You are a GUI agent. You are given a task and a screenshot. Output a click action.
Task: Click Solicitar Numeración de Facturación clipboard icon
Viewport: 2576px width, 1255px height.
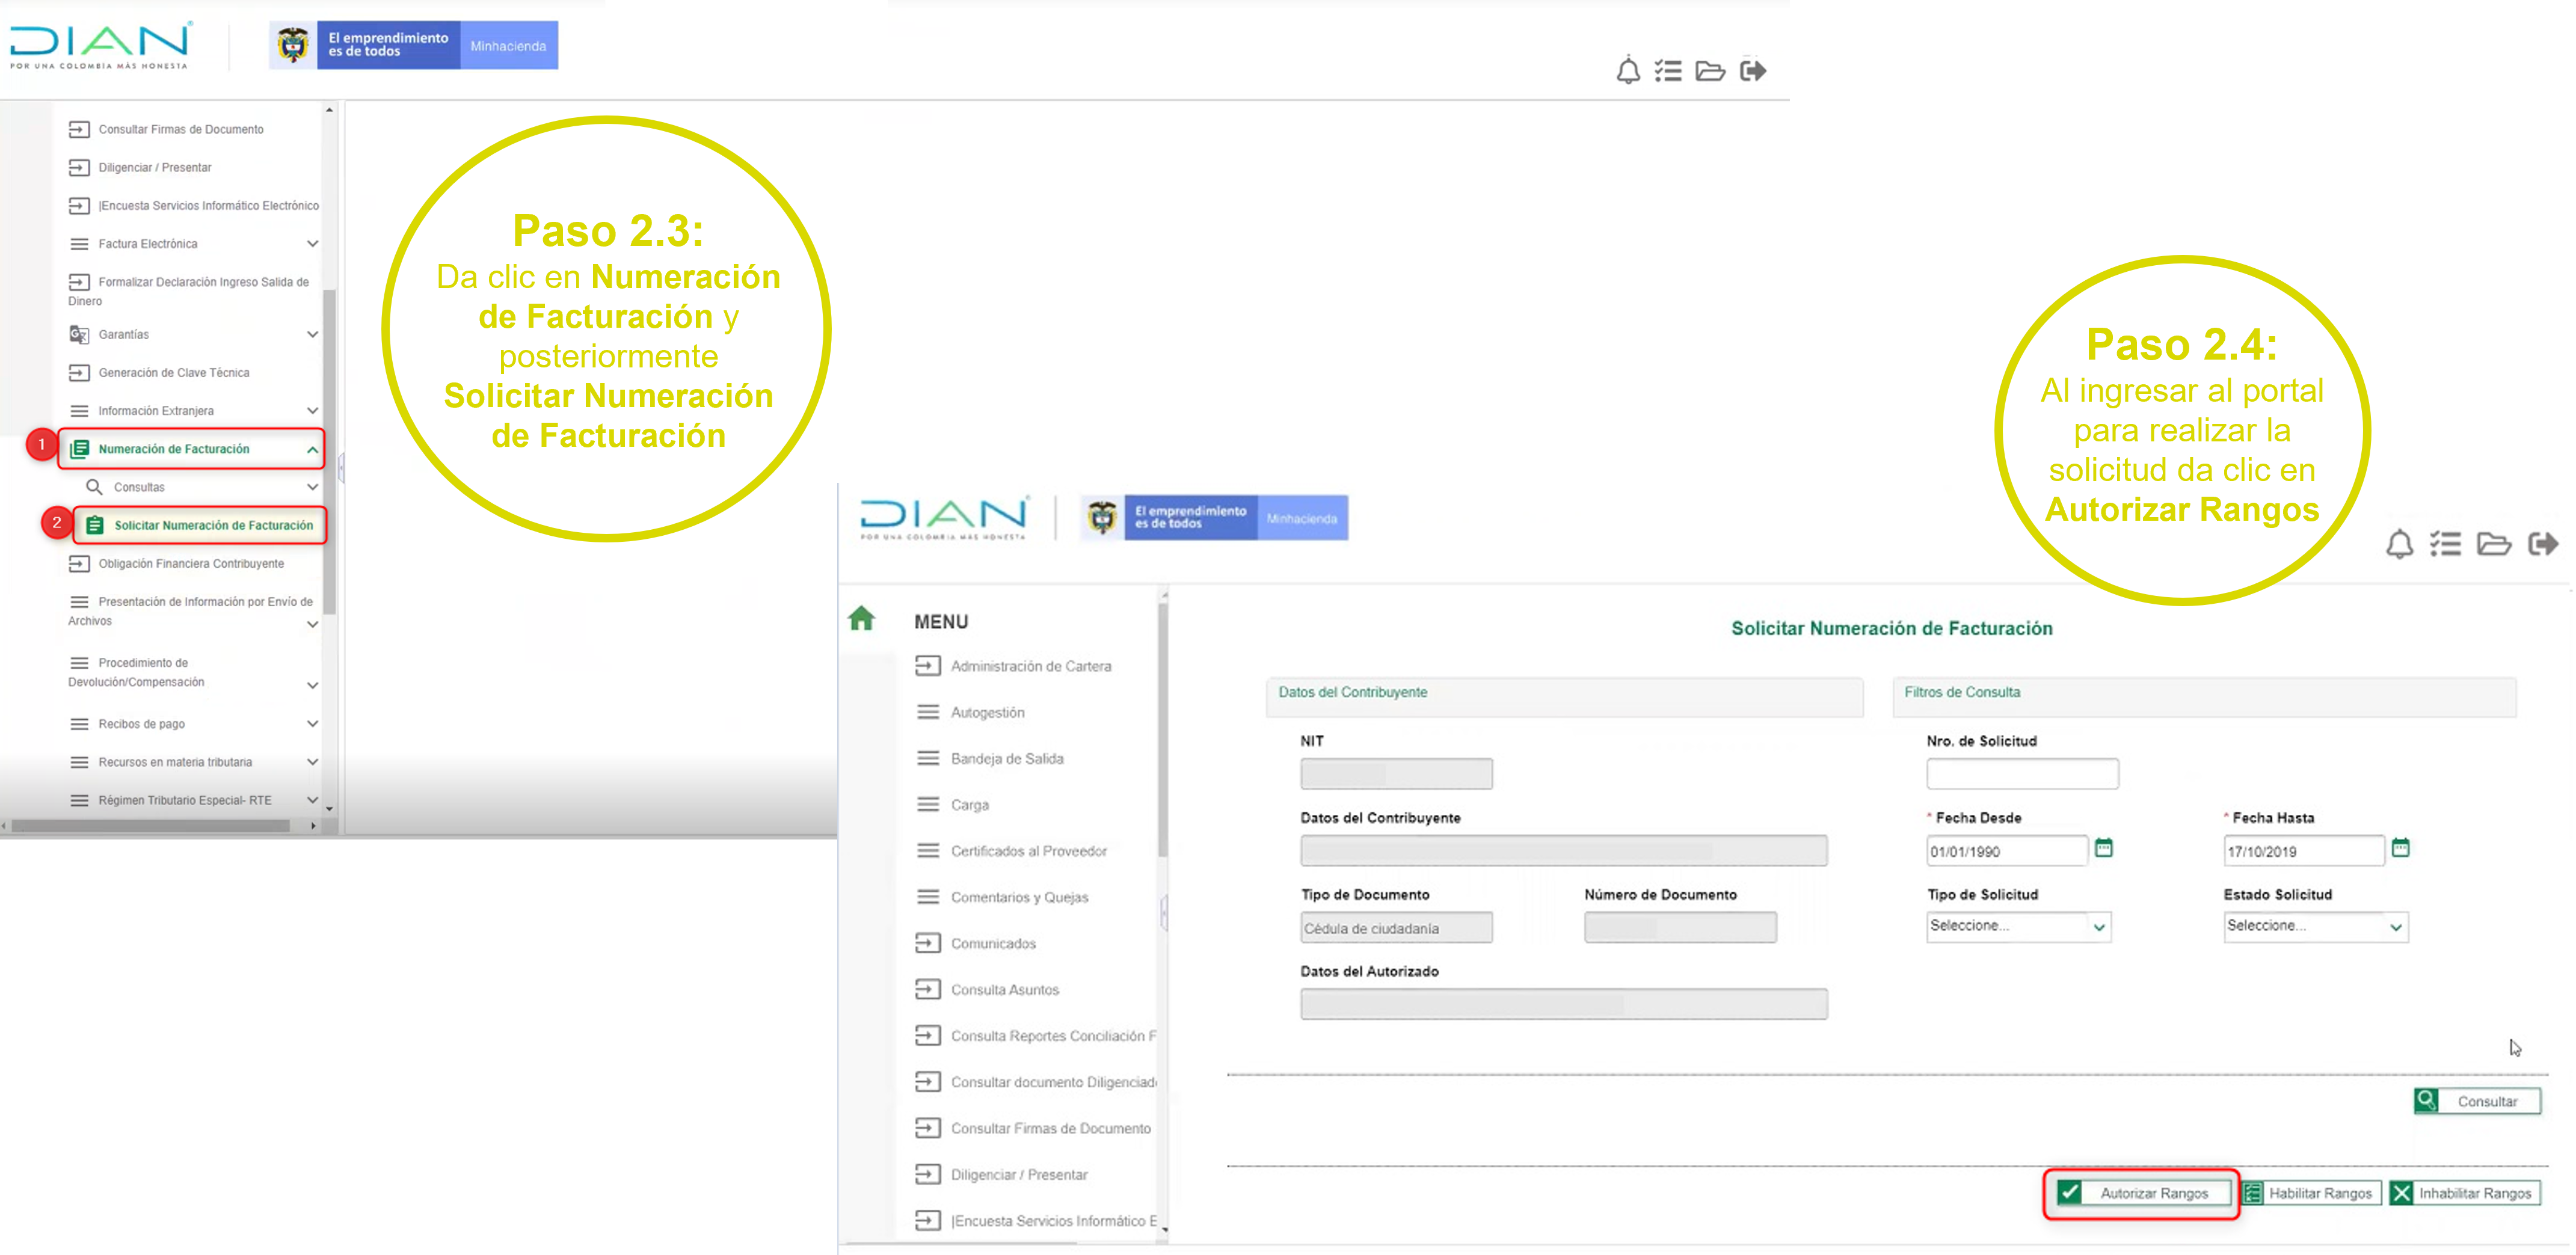tap(94, 525)
